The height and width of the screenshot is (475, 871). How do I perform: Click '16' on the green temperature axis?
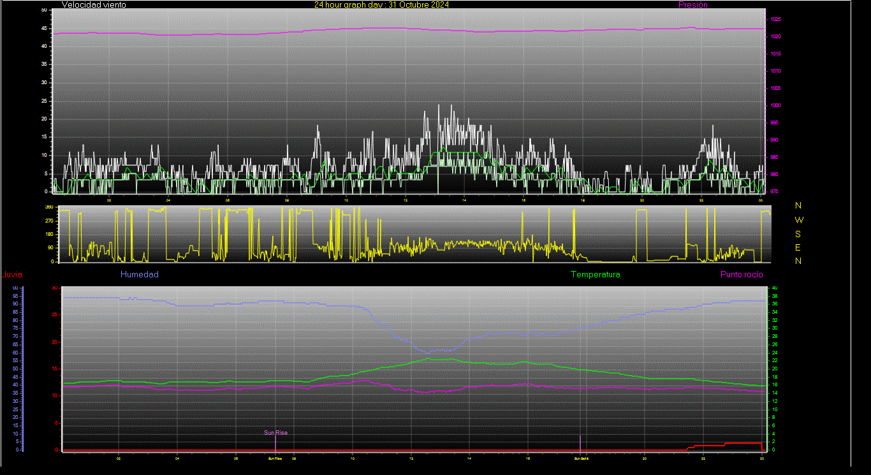tap(775, 384)
